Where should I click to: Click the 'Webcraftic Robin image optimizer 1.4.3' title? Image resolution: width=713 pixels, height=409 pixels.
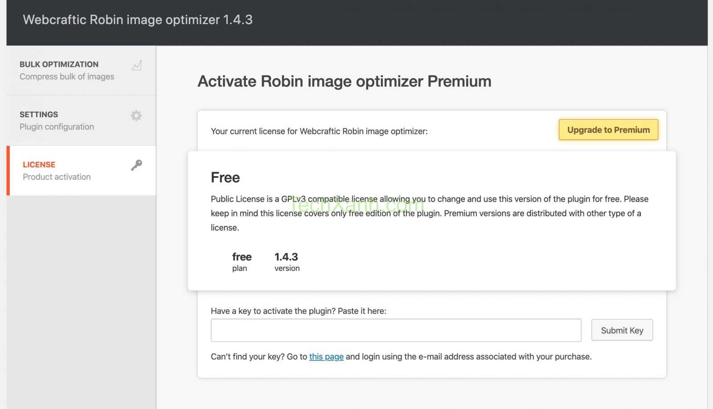(138, 20)
